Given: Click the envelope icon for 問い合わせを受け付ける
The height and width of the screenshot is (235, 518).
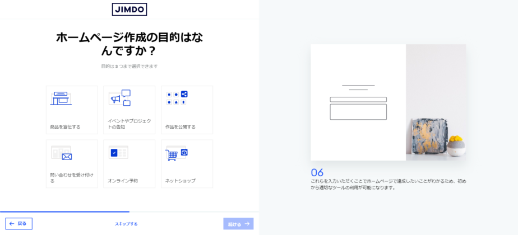Looking at the screenshot, I should [62, 153].
